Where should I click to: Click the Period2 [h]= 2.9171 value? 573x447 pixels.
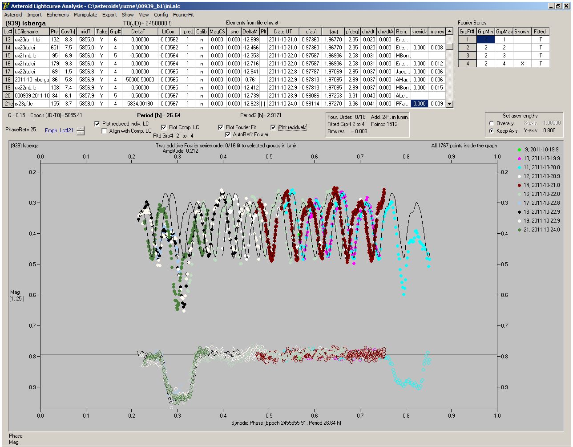[261, 115]
